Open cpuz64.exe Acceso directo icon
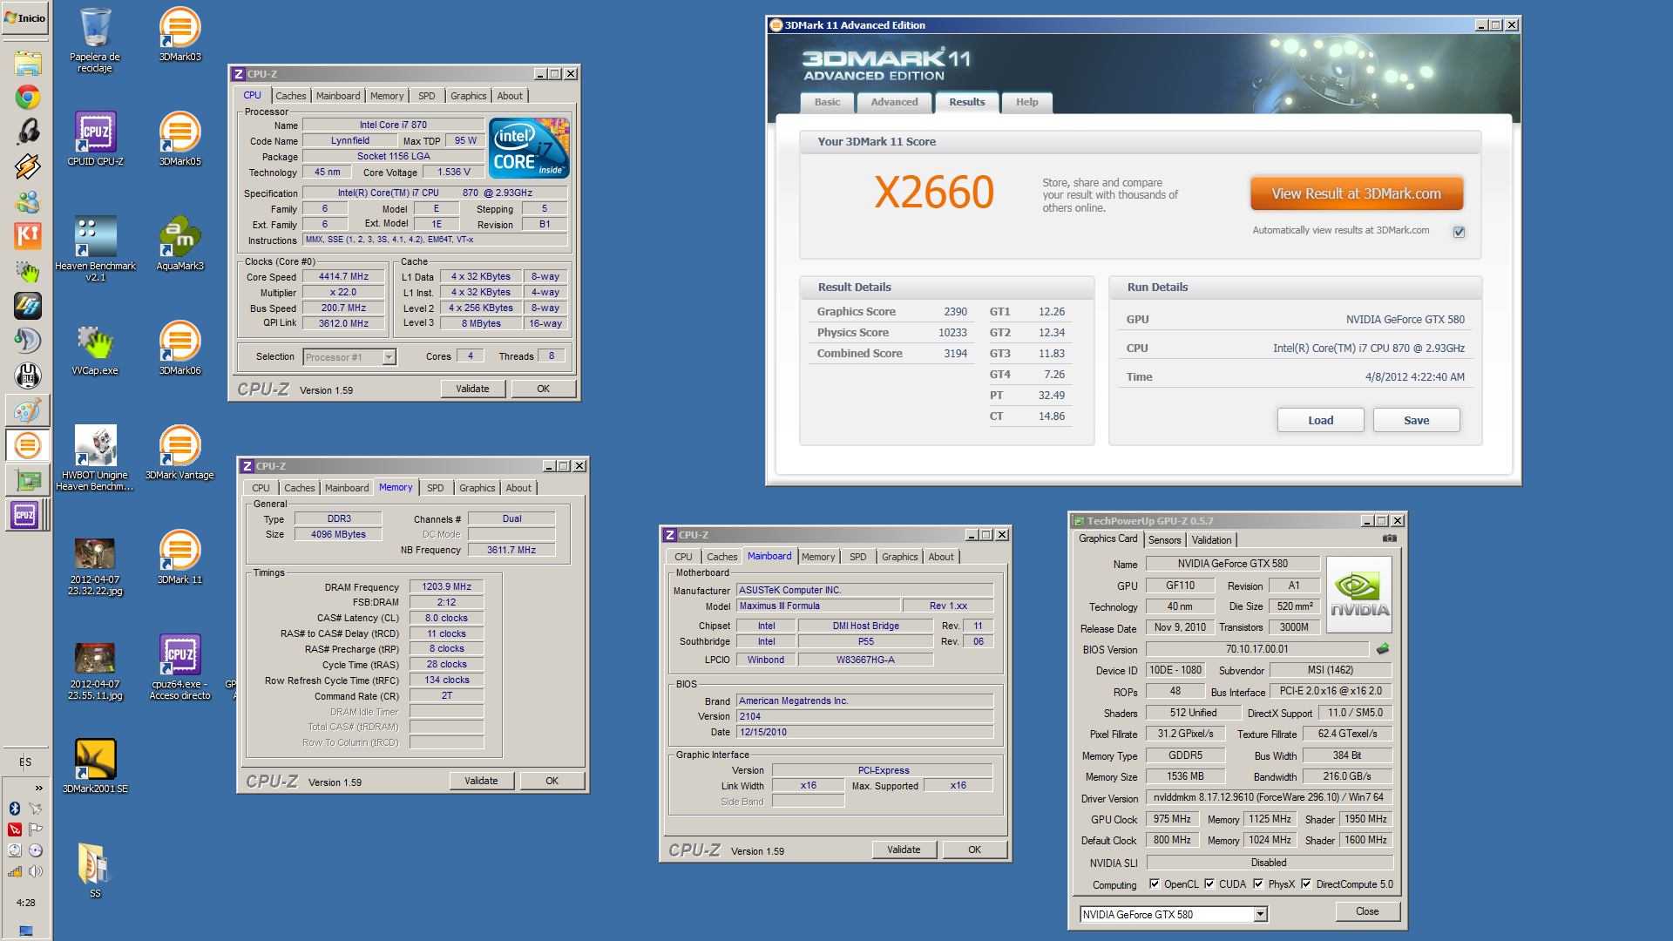 point(179,667)
